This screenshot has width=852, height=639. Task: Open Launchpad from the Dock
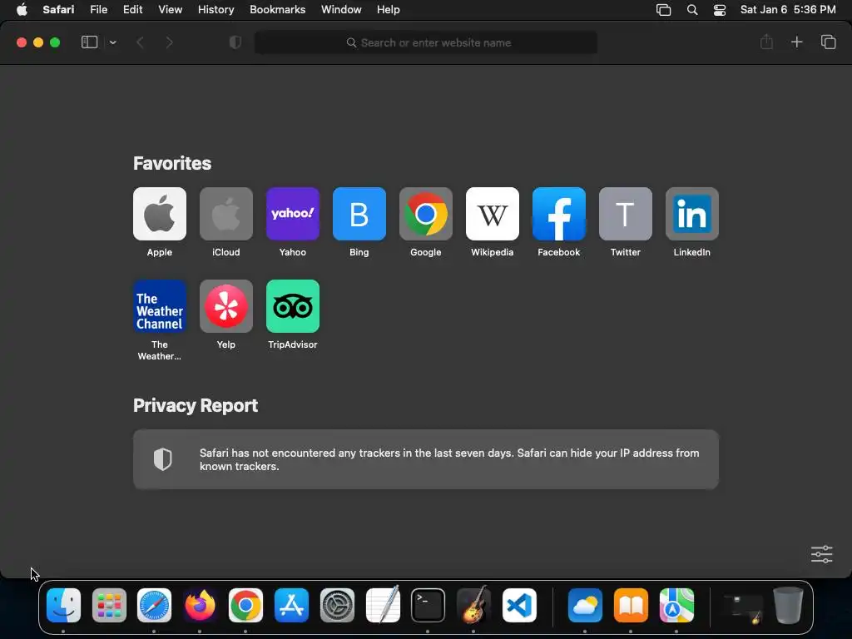click(x=109, y=606)
